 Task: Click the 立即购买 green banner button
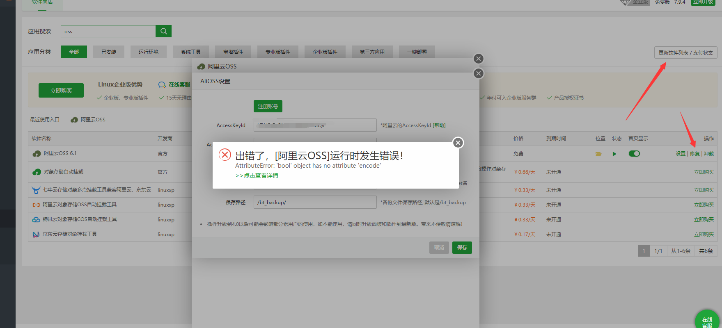(61, 91)
